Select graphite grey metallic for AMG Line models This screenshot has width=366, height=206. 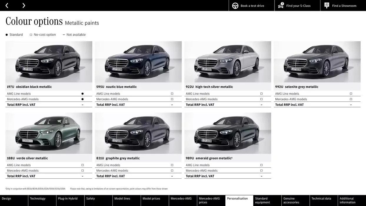pos(172,165)
